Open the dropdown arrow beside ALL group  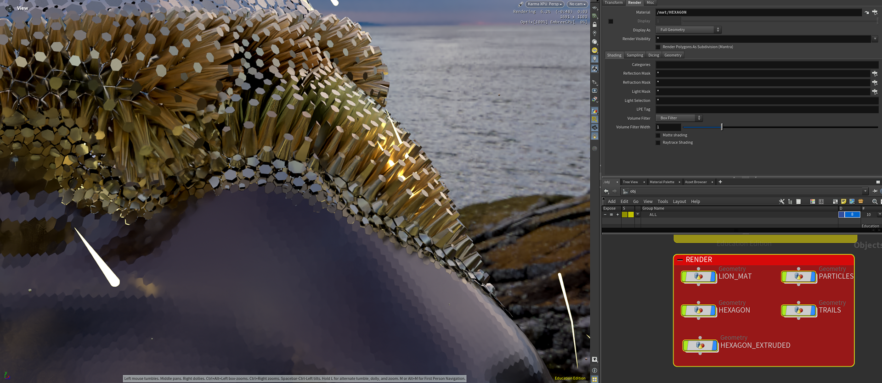click(x=638, y=214)
